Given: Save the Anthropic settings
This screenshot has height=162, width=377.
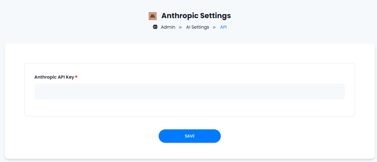Looking at the screenshot, I should coord(189,136).
